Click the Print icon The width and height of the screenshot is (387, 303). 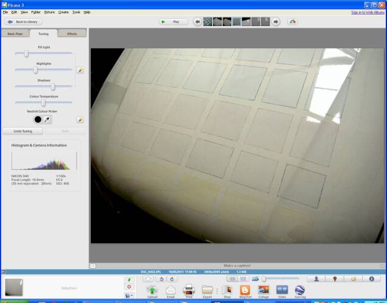tap(188, 290)
